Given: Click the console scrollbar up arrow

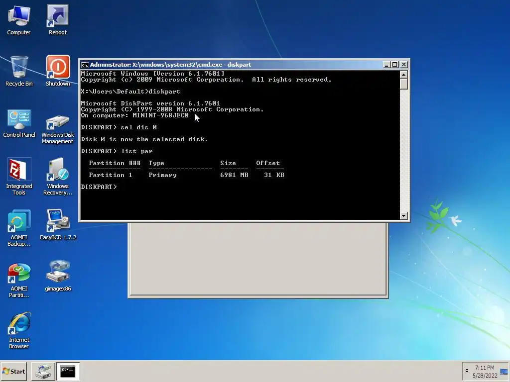Looking at the screenshot, I should pos(403,75).
